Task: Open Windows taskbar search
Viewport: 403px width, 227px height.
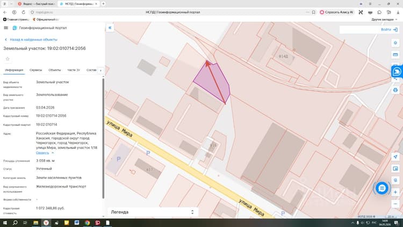Action: point(15,223)
